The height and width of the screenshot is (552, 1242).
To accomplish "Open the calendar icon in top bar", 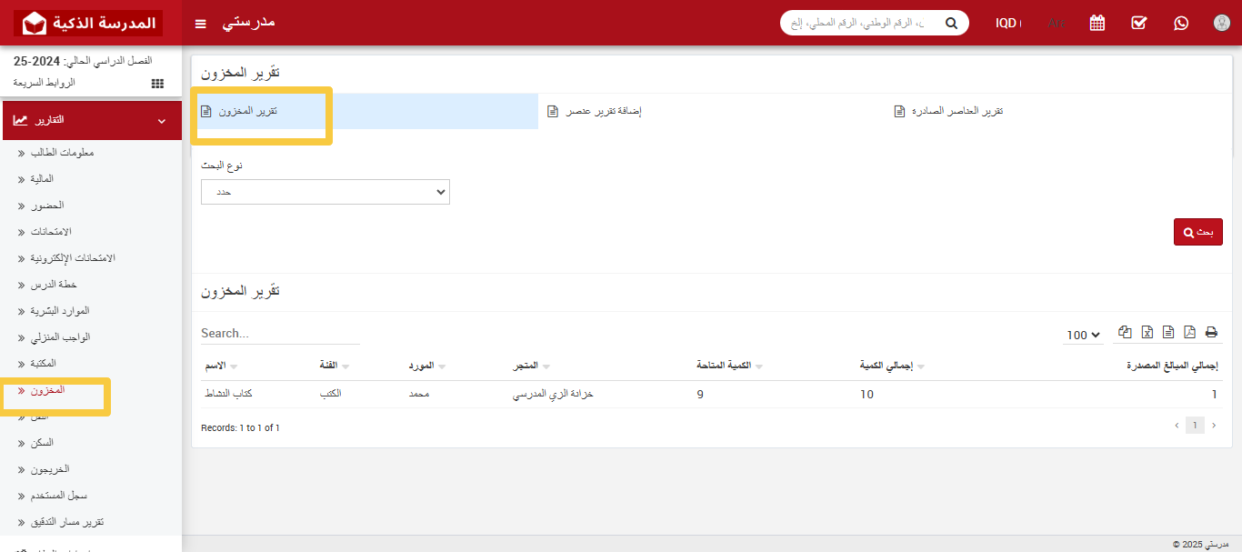I will 1097,23.
